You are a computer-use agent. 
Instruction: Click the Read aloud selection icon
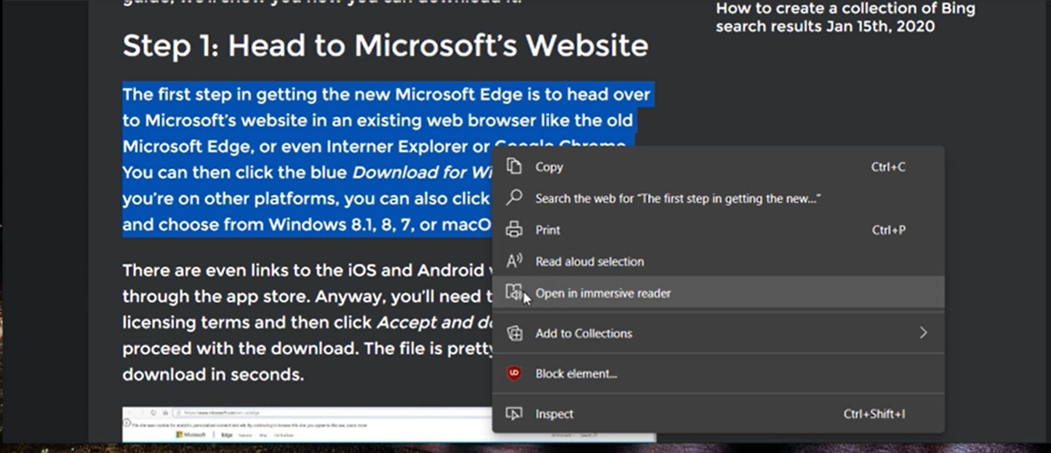(x=514, y=261)
